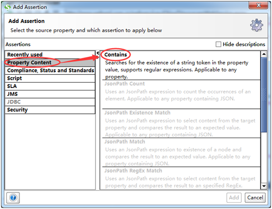Collapse the category panel with the splitter arrow
The image size is (272, 209).
[97, 53]
